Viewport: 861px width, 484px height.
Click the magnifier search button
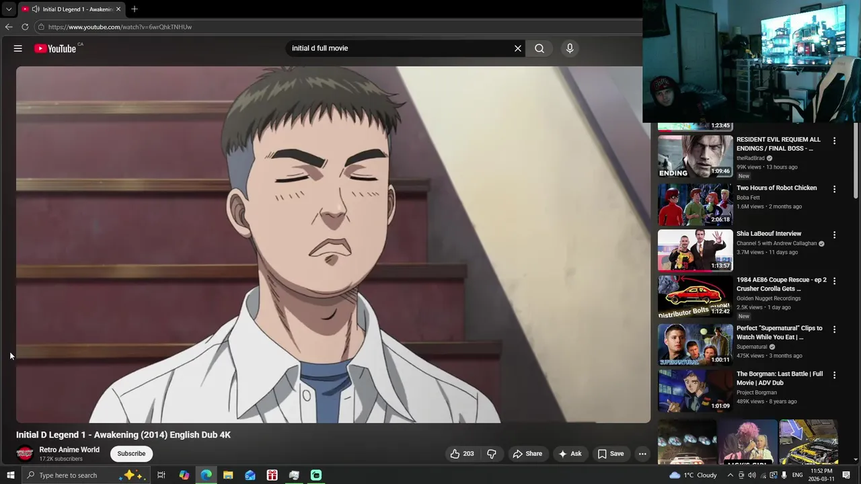pyautogui.click(x=539, y=48)
